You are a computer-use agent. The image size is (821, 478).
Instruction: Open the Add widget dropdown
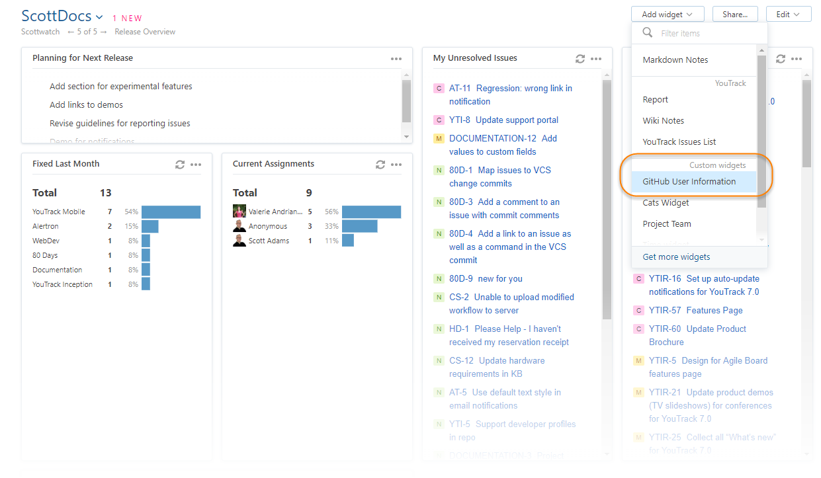[x=667, y=15]
